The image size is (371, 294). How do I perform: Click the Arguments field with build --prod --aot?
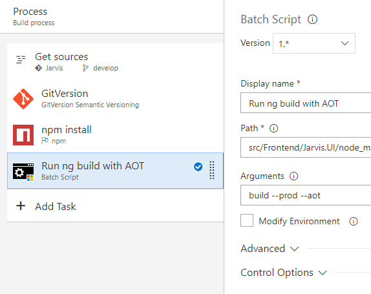[306, 195]
